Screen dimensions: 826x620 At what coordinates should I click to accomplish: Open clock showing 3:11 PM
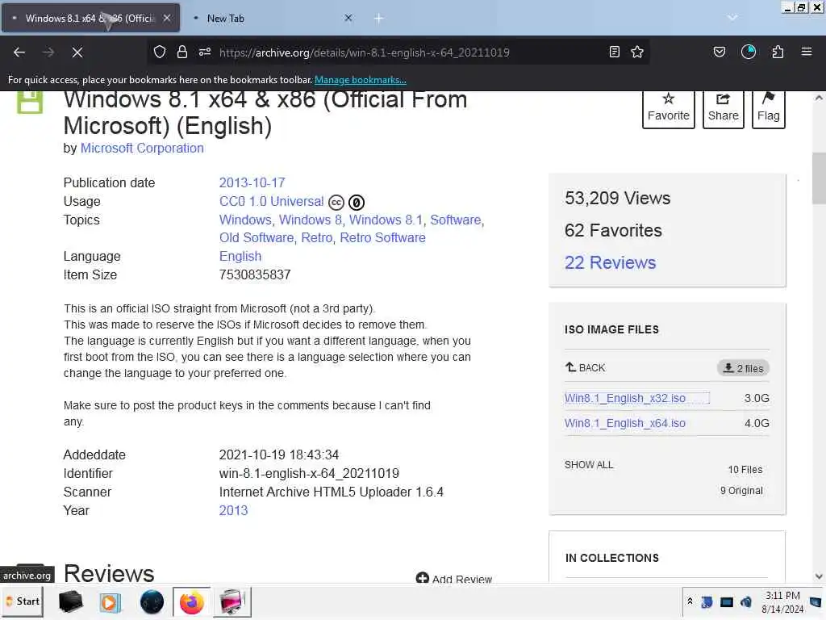pyautogui.click(x=782, y=602)
